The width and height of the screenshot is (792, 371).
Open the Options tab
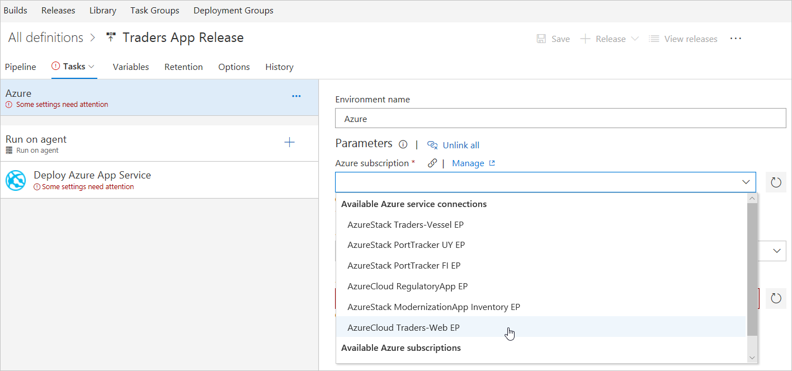pos(234,67)
